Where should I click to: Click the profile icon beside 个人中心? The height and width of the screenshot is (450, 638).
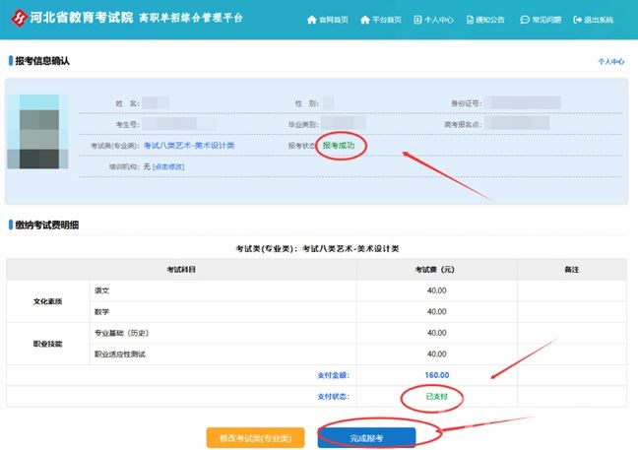click(417, 20)
